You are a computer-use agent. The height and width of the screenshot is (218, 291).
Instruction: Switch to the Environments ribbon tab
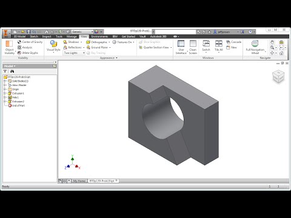[x=99, y=36]
